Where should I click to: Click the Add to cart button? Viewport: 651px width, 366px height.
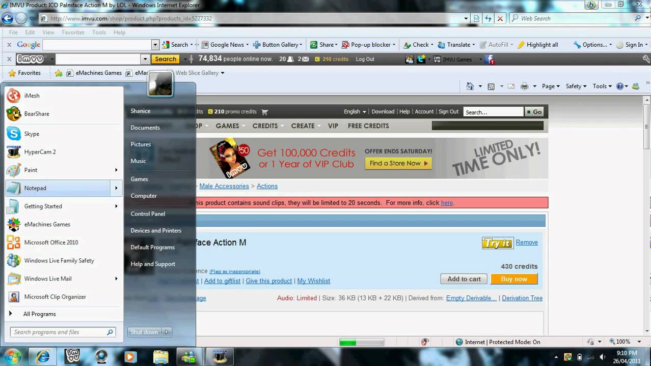coord(464,279)
